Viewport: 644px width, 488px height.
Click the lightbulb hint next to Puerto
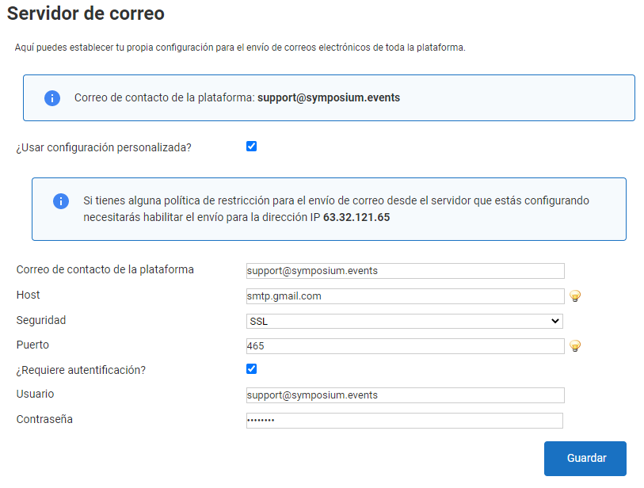tap(576, 346)
